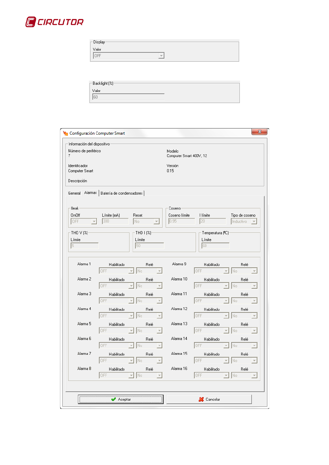
Task: Click the "Identificador" label
Action: (x=78, y=166)
